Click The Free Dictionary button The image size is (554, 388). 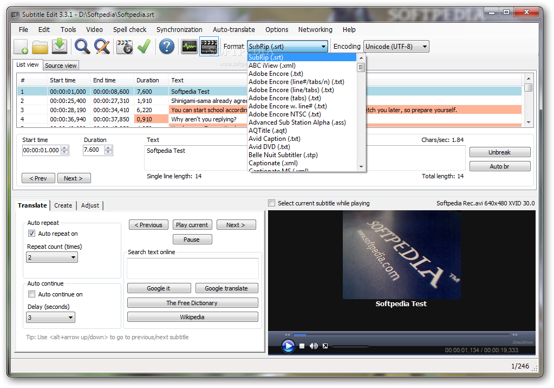192,303
